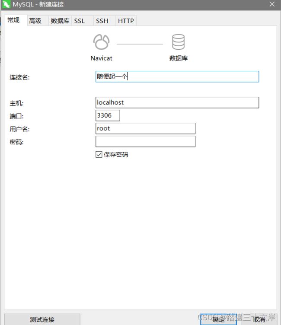This screenshot has width=281, height=325.
Task: Open the 数据库 tab
Action: (60, 21)
